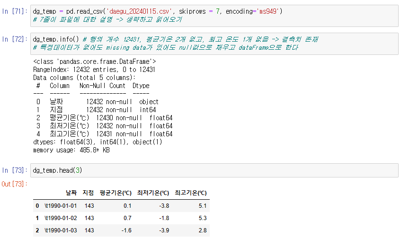401x239 pixels.
Task: Click the lowest temperature value -1.8
Action: point(164,218)
